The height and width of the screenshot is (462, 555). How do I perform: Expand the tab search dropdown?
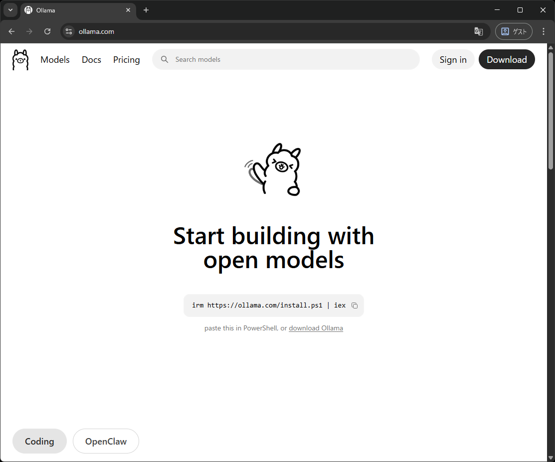[10, 10]
